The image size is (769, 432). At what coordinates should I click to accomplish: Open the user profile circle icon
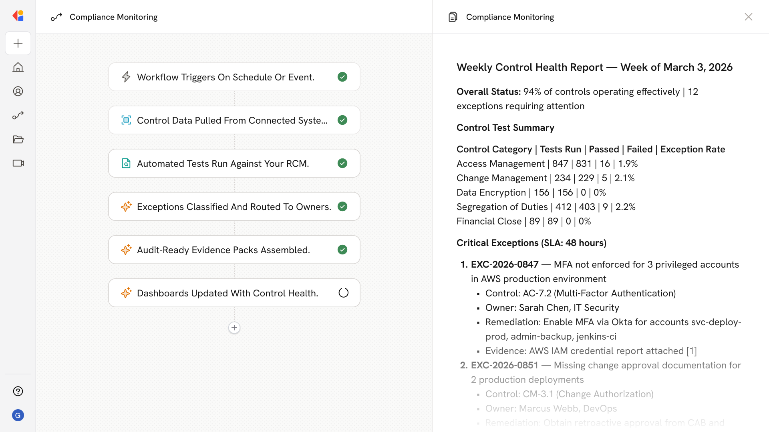(x=18, y=91)
